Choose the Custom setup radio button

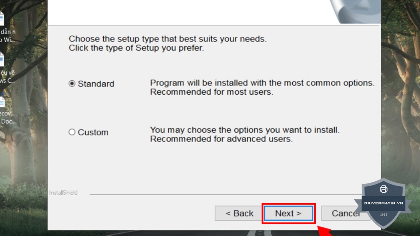tap(72, 132)
